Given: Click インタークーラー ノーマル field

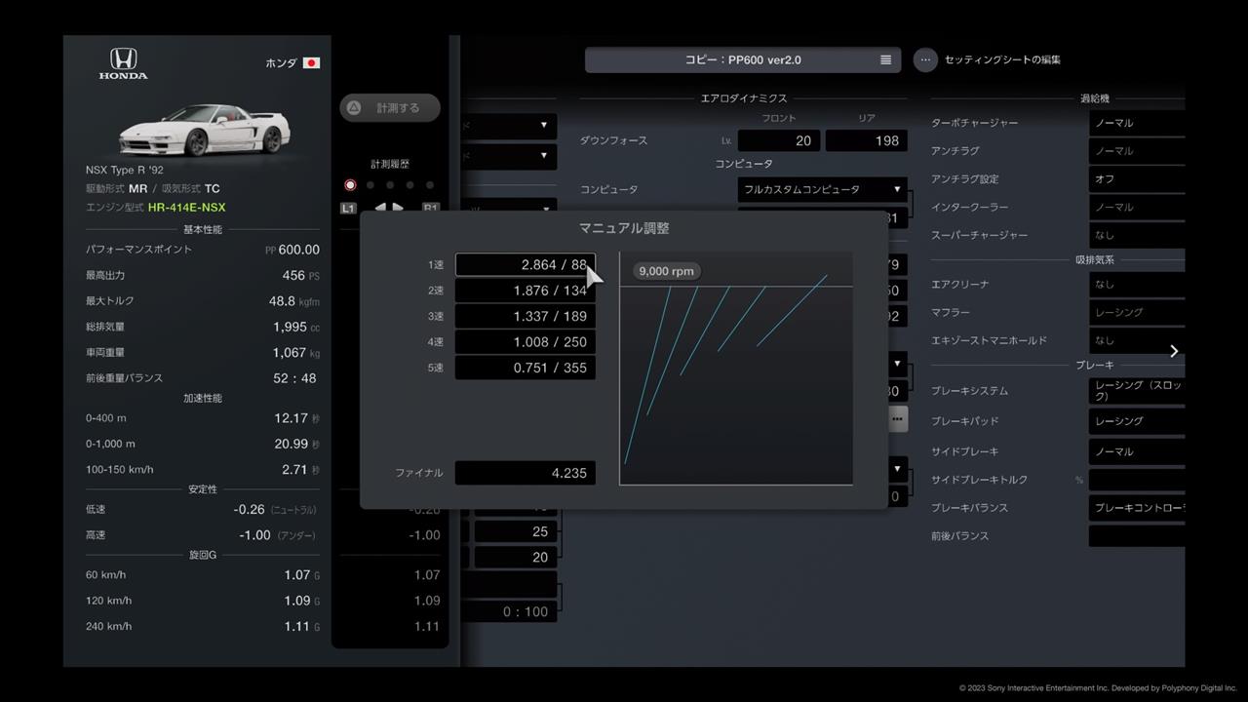Looking at the screenshot, I should 1137,208.
